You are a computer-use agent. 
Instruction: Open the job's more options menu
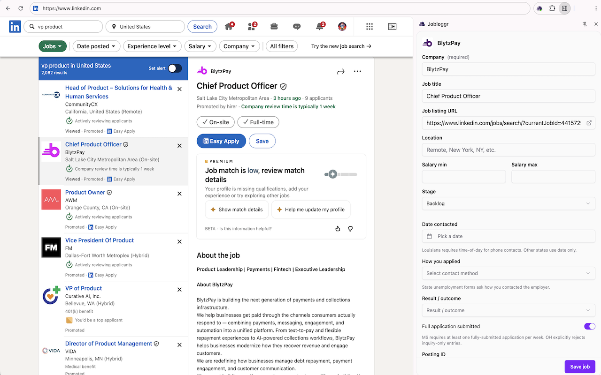point(358,71)
